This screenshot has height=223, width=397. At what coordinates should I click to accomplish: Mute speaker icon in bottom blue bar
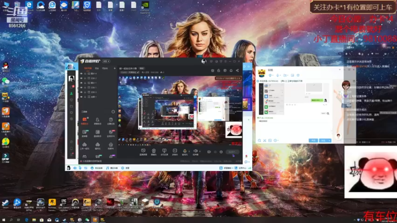[x=75, y=168]
